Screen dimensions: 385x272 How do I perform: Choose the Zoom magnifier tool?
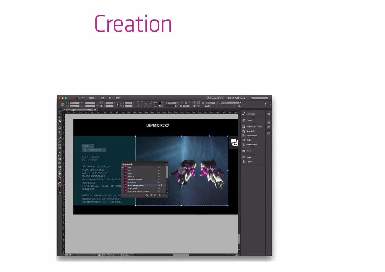click(x=60, y=177)
